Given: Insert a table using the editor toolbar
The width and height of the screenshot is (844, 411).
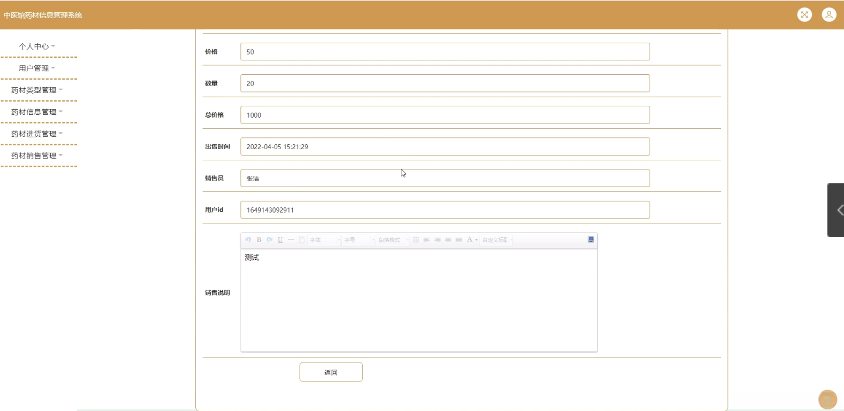Looking at the screenshot, I should click(x=416, y=240).
